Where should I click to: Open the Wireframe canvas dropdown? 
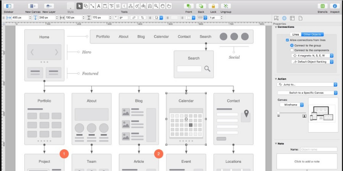click(x=292, y=104)
